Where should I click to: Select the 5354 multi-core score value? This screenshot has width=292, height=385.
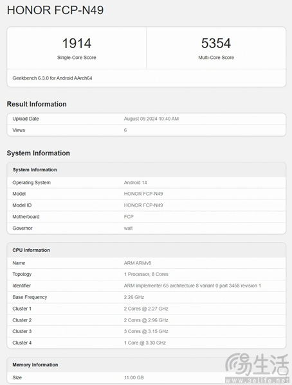[216, 43]
